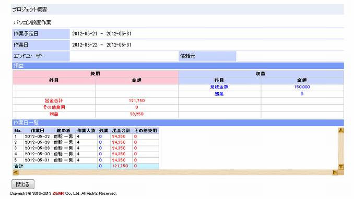
Task: Click the horizontal scrollbar track under the table
Action: [x=175, y=172]
